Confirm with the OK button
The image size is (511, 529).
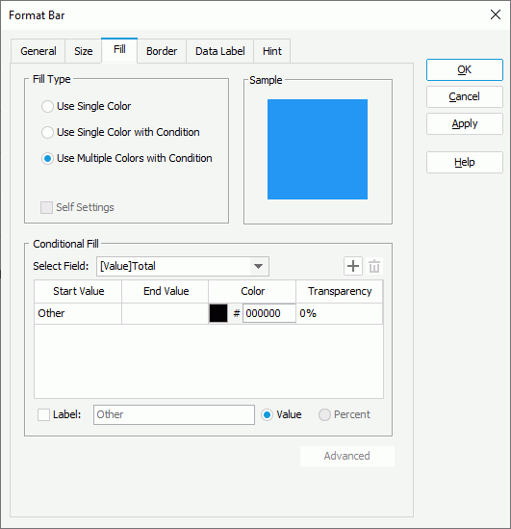pos(465,69)
